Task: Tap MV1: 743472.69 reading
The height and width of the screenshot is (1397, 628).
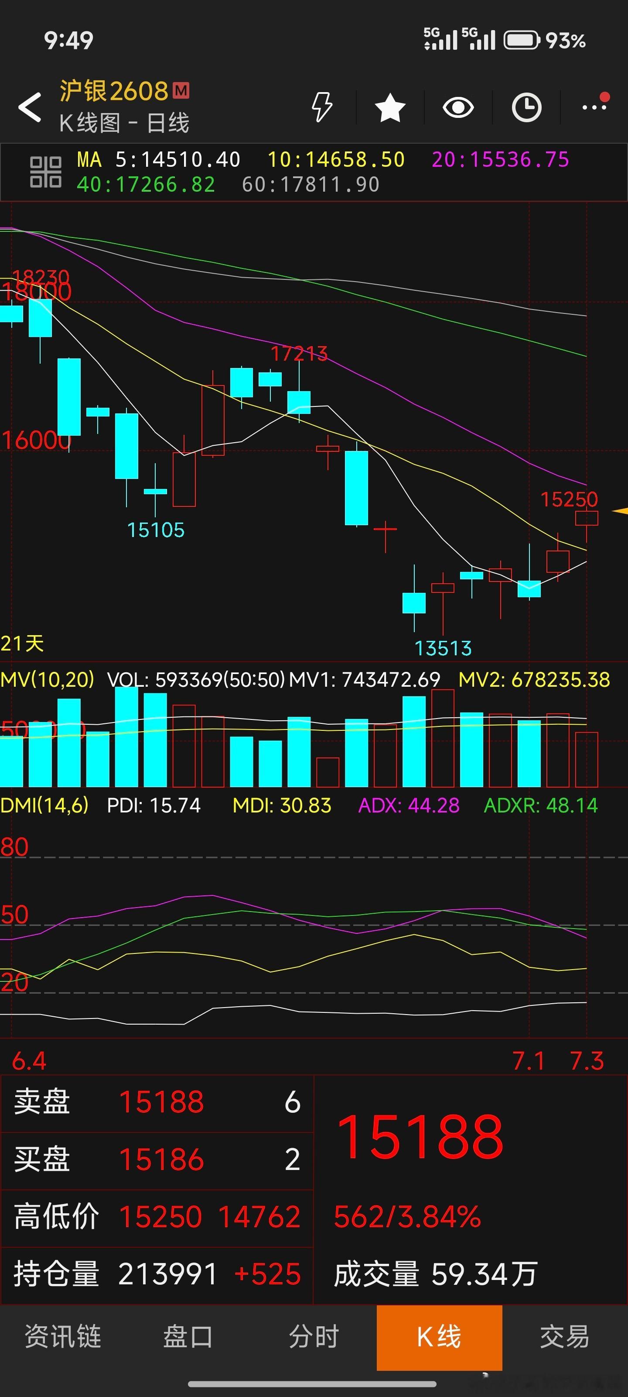Action: [x=364, y=680]
